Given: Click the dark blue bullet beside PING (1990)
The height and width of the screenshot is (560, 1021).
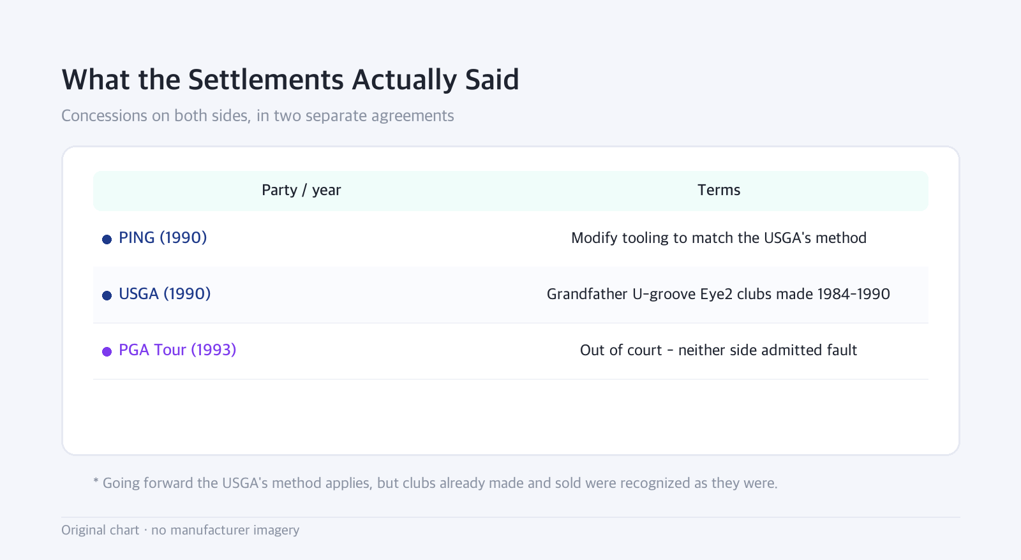Looking at the screenshot, I should [107, 239].
